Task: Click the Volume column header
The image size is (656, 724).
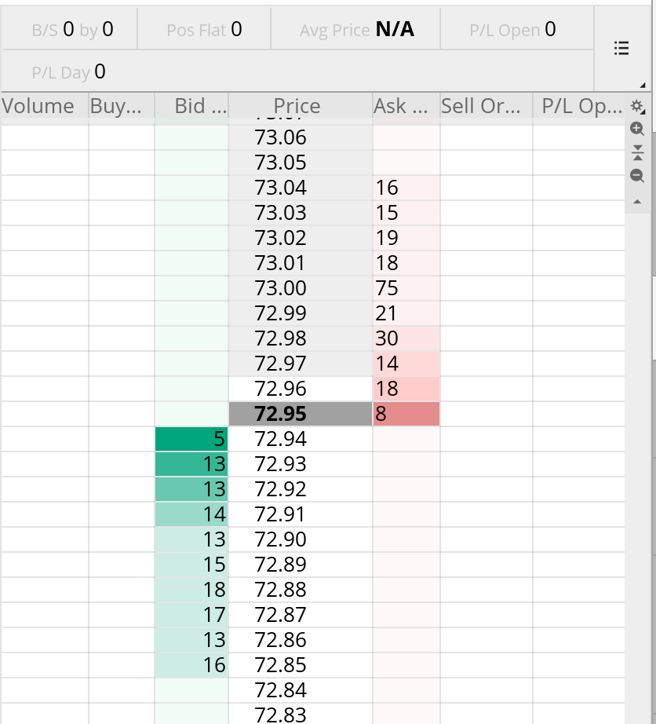Action: pyautogui.click(x=38, y=106)
